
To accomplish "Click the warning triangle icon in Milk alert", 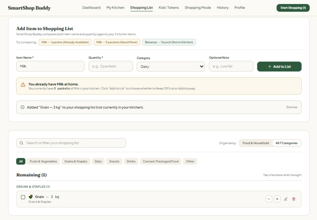I will (23, 84).
